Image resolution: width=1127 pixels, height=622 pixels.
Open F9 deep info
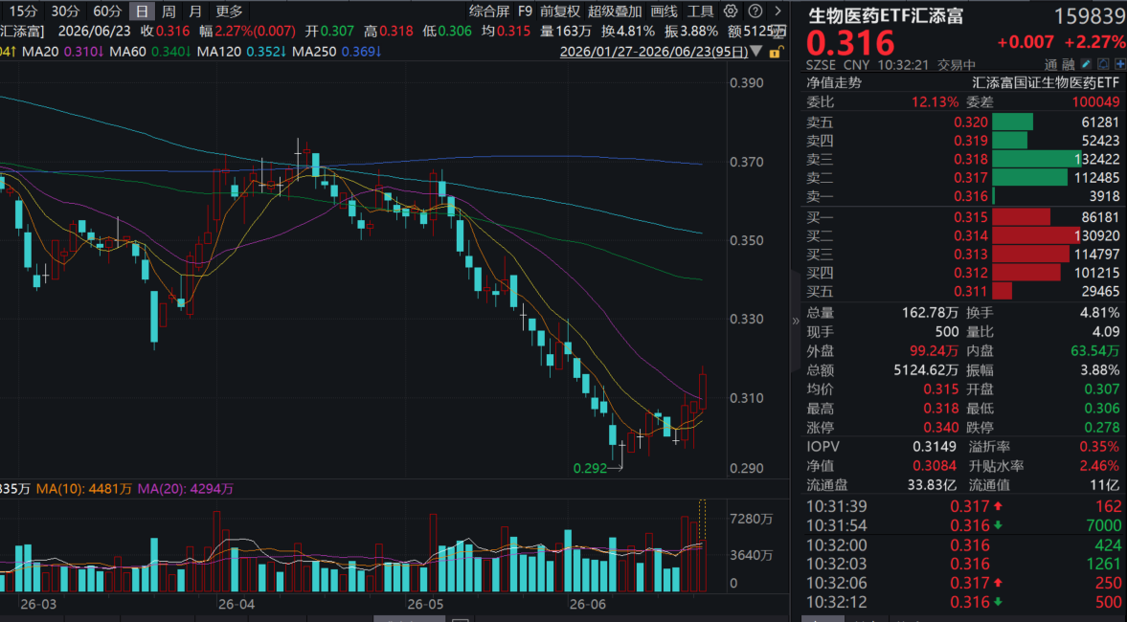point(526,11)
